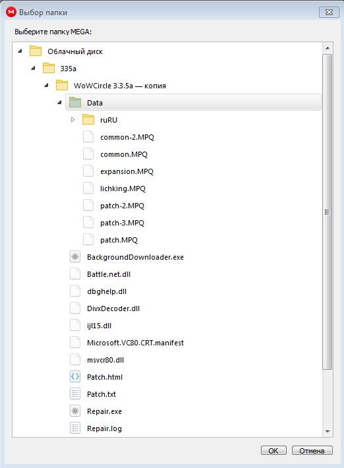Click the Battle.net.dll file icon

click(75, 274)
